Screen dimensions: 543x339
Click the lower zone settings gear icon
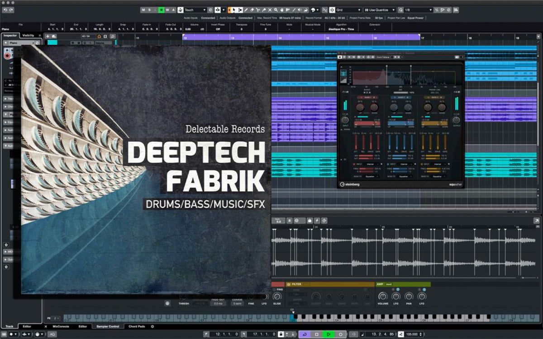[x=152, y=326]
